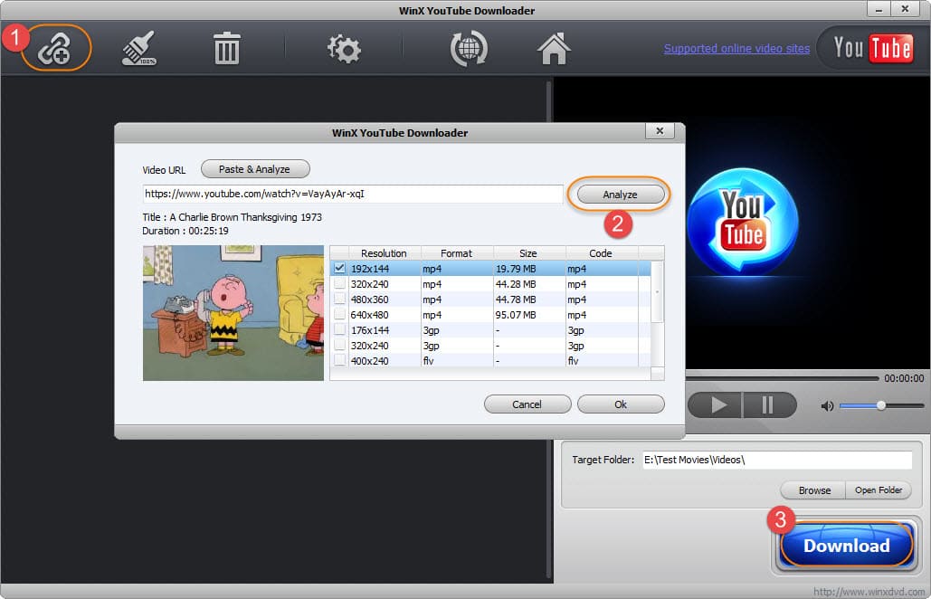Click the Size column header
This screenshot has height=599, width=931.
pyautogui.click(x=529, y=252)
